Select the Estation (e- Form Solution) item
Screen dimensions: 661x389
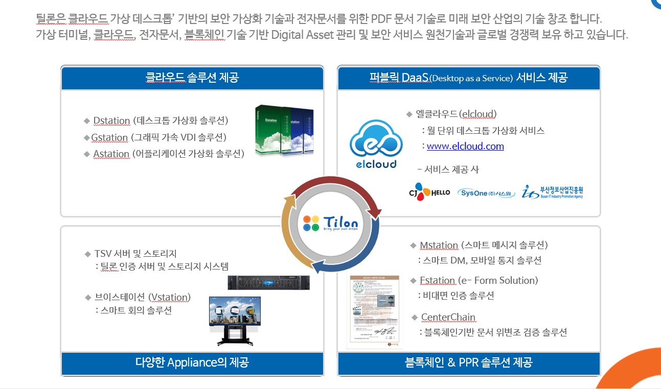click(x=479, y=281)
